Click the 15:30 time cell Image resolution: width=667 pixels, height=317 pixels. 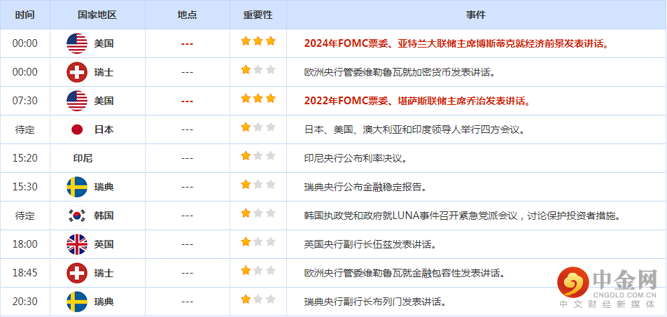coord(25,187)
